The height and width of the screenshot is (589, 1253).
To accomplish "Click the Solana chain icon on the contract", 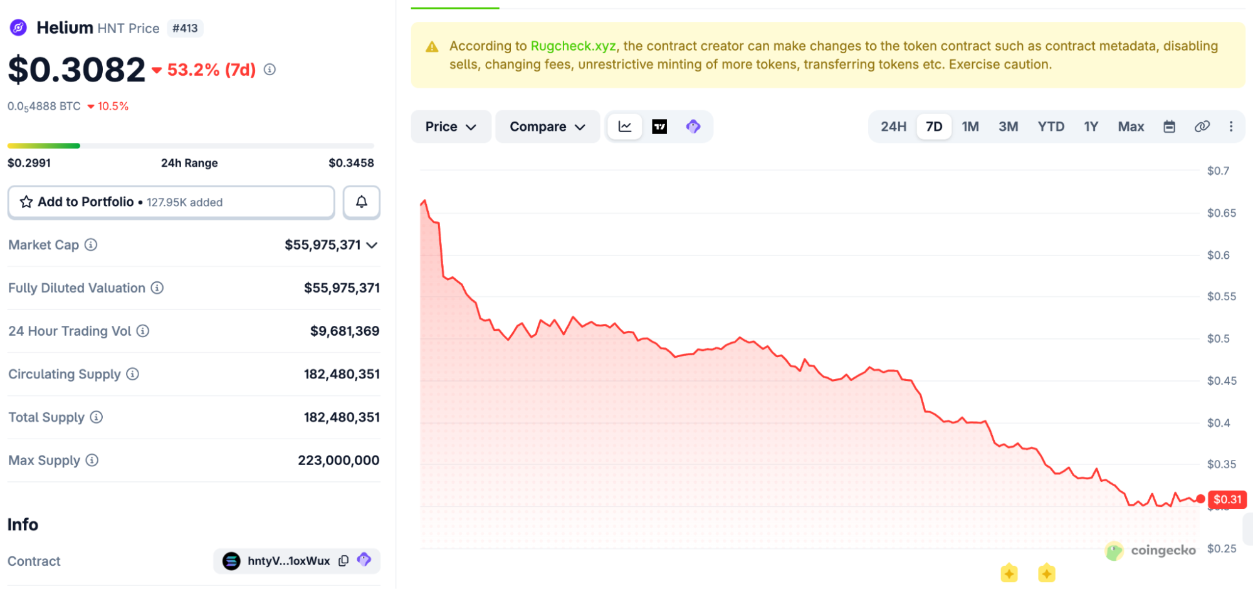I will (x=231, y=561).
